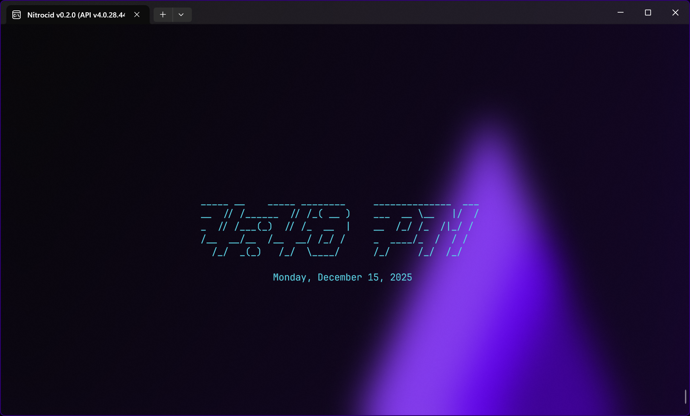Click the date text Monday, December 15, 2025
This screenshot has height=416, width=690.
pyautogui.click(x=343, y=277)
